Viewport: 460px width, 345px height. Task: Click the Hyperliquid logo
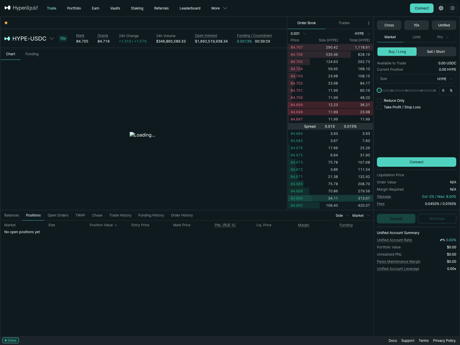[21, 8]
